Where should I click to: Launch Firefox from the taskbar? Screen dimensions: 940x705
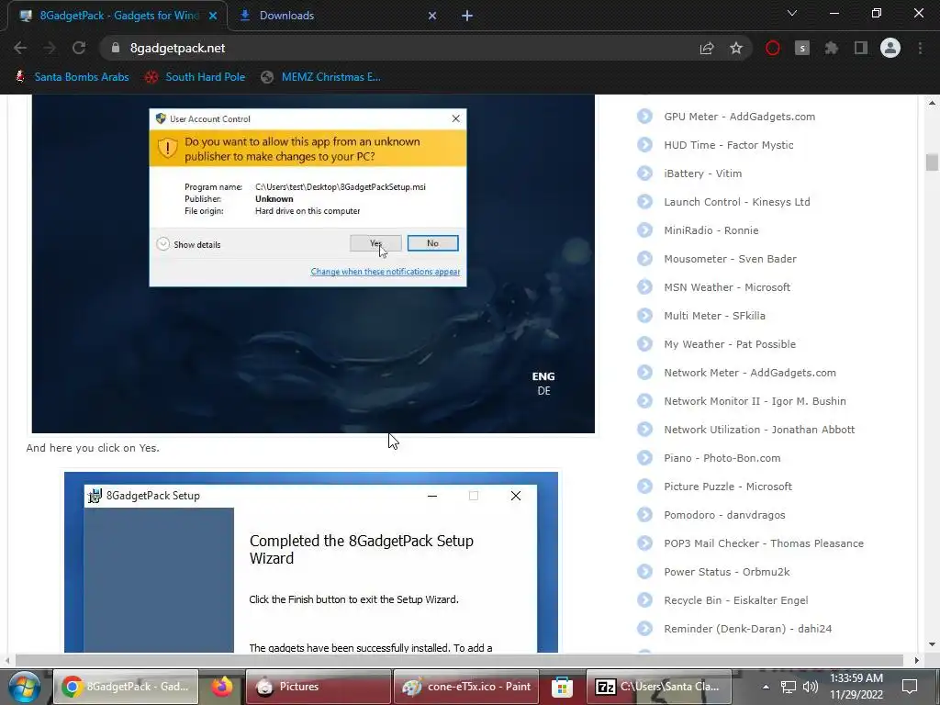point(222,687)
